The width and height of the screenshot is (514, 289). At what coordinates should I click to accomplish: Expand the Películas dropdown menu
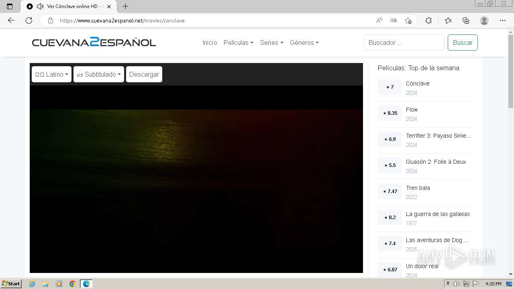coord(238,43)
